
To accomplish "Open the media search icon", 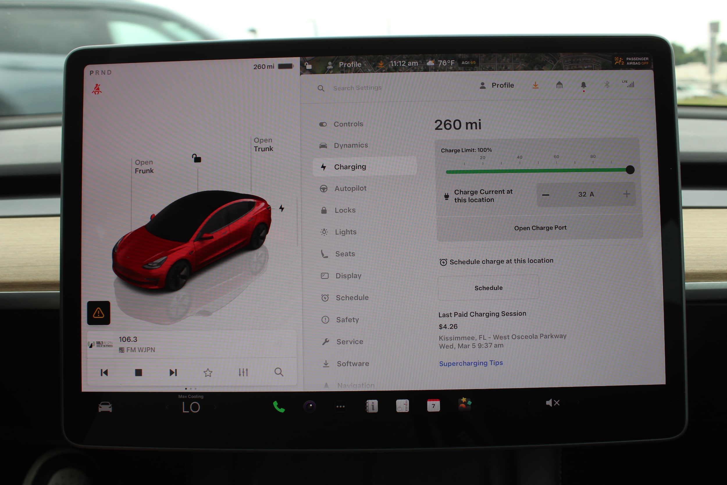I will click(x=279, y=372).
